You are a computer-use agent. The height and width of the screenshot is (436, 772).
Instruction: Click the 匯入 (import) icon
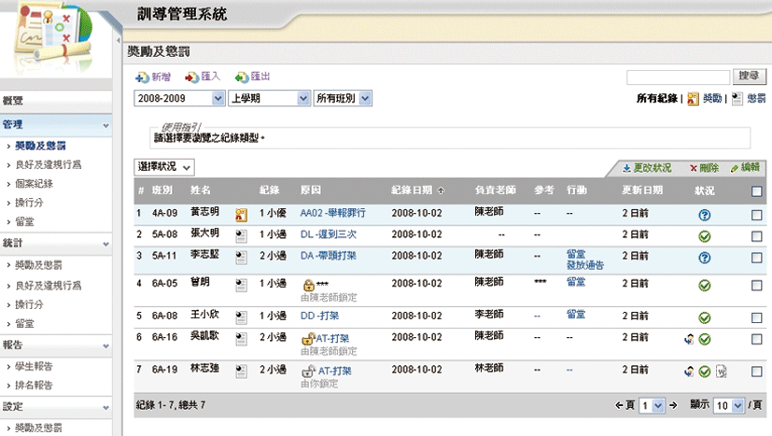click(191, 77)
